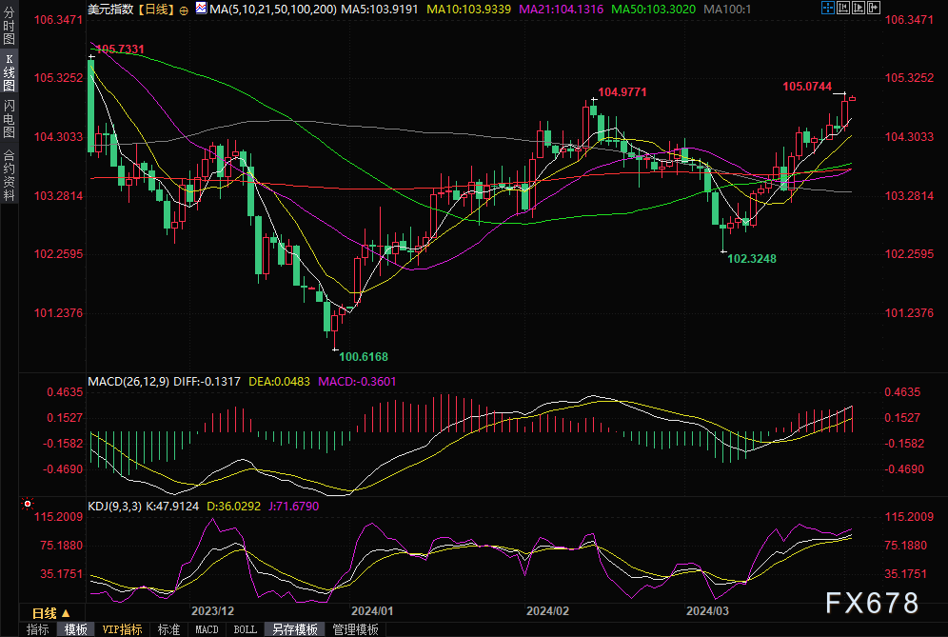Click the crosshair circle icon beside 日线 title
The width and height of the screenshot is (948, 637).
[x=184, y=9]
